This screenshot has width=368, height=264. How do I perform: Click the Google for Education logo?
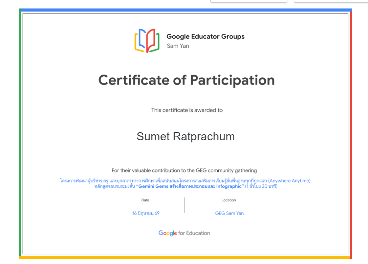coord(184,233)
